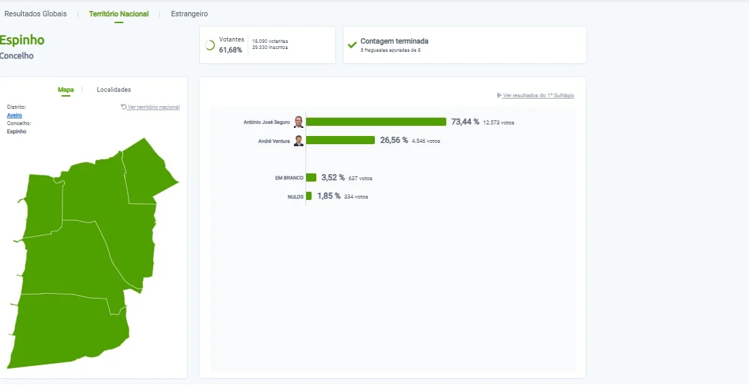Viewport: 749px width, 391px height.
Task: Open the Resultados Globais tab
Action: tap(35, 14)
